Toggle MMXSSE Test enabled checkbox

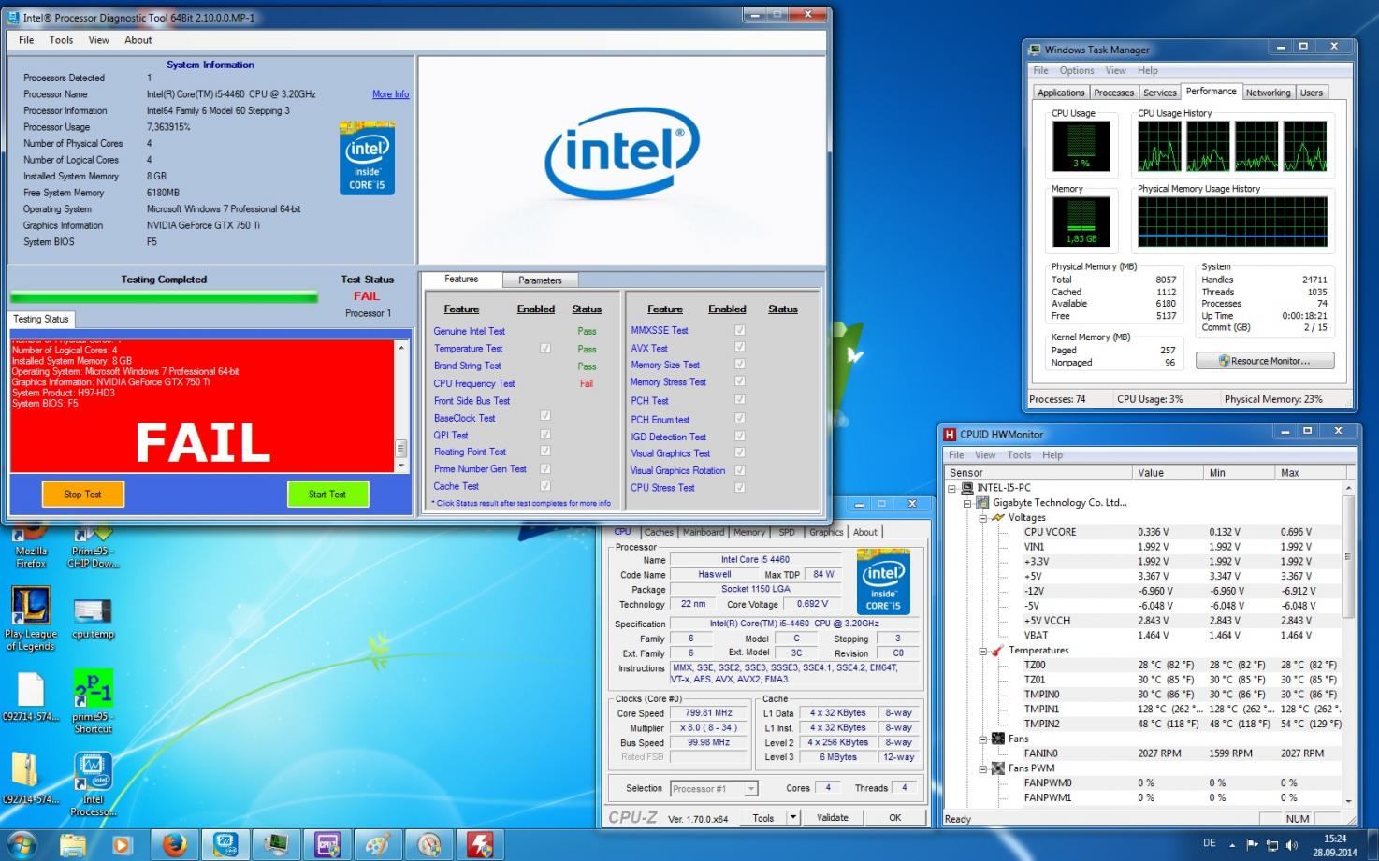[740, 330]
